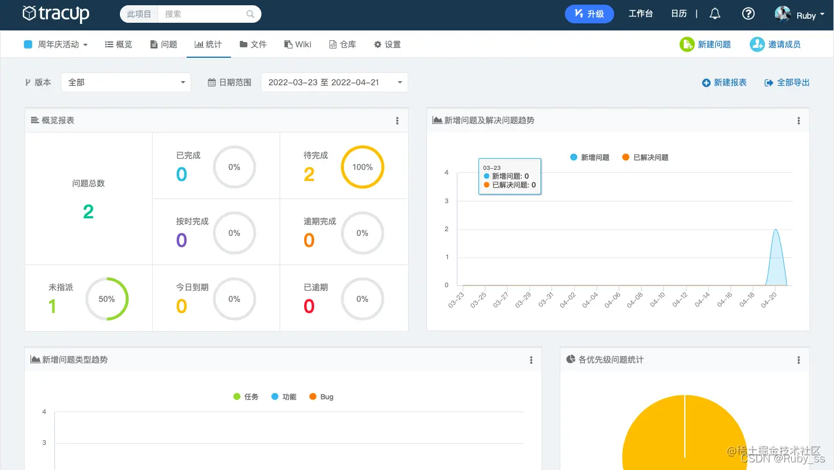Click the export all icon
This screenshot has height=470, width=834.
click(769, 83)
